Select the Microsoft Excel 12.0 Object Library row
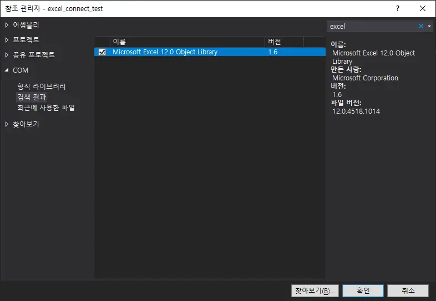 (x=210, y=52)
